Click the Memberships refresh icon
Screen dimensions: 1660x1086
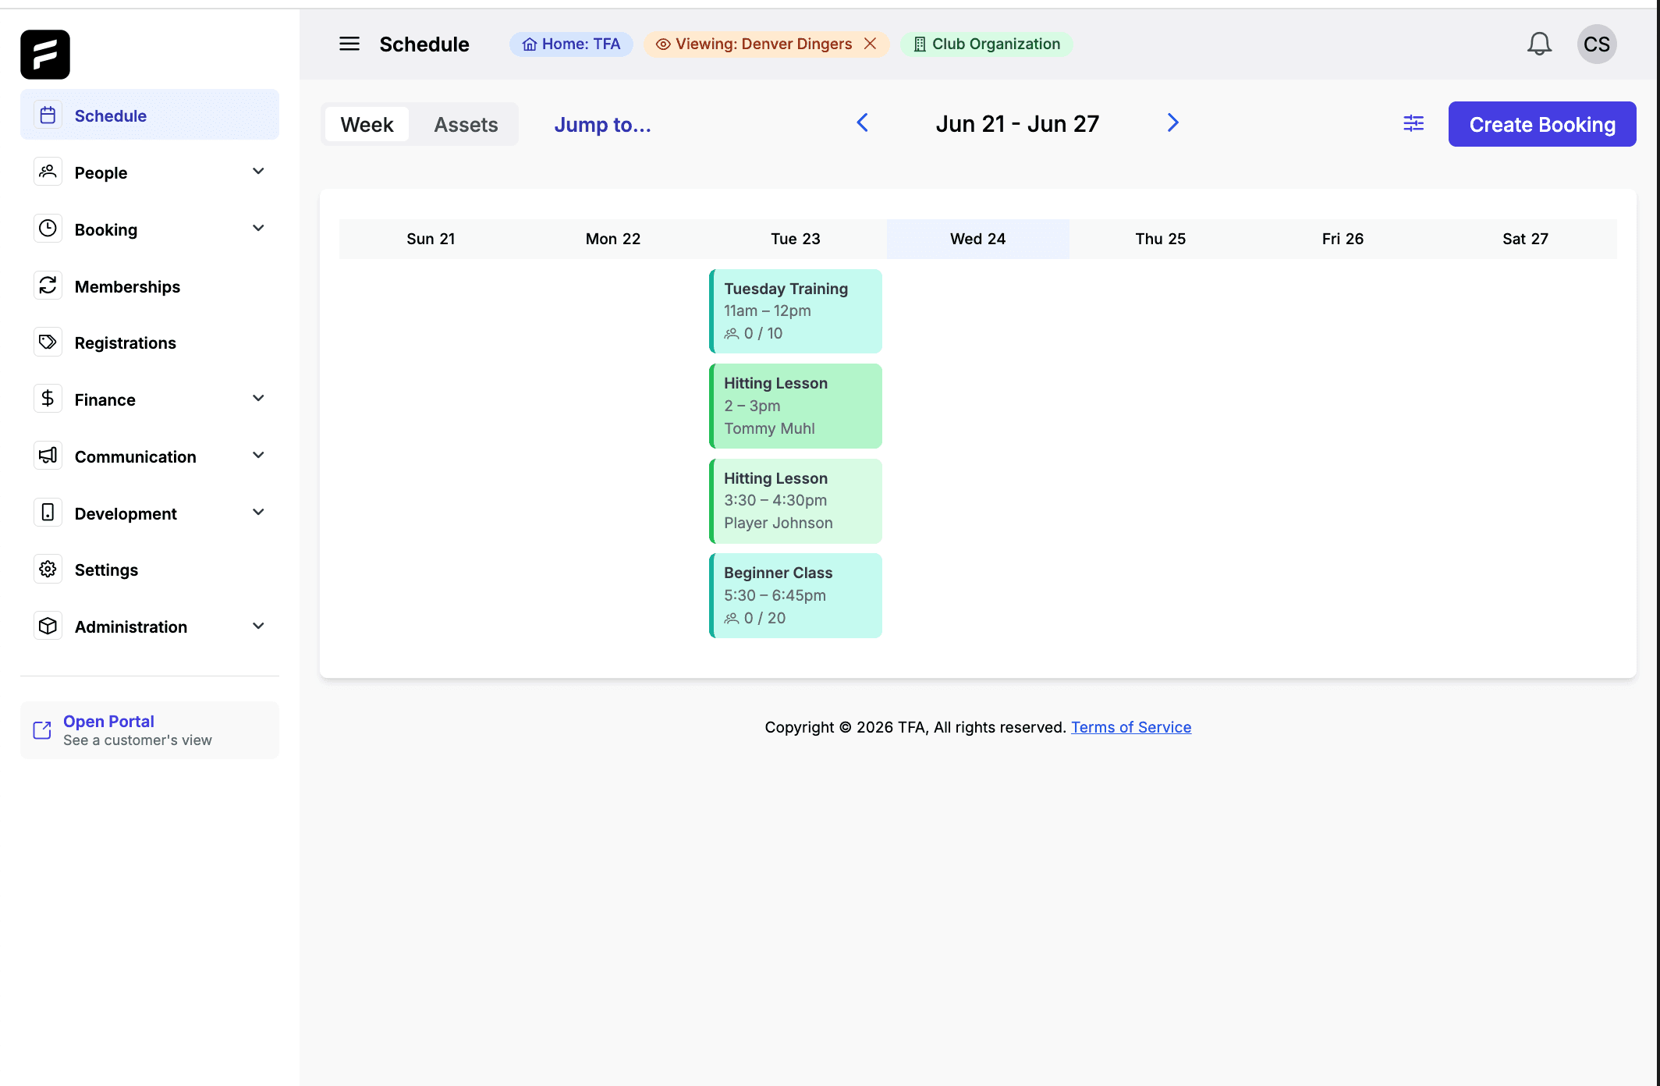pyautogui.click(x=48, y=286)
